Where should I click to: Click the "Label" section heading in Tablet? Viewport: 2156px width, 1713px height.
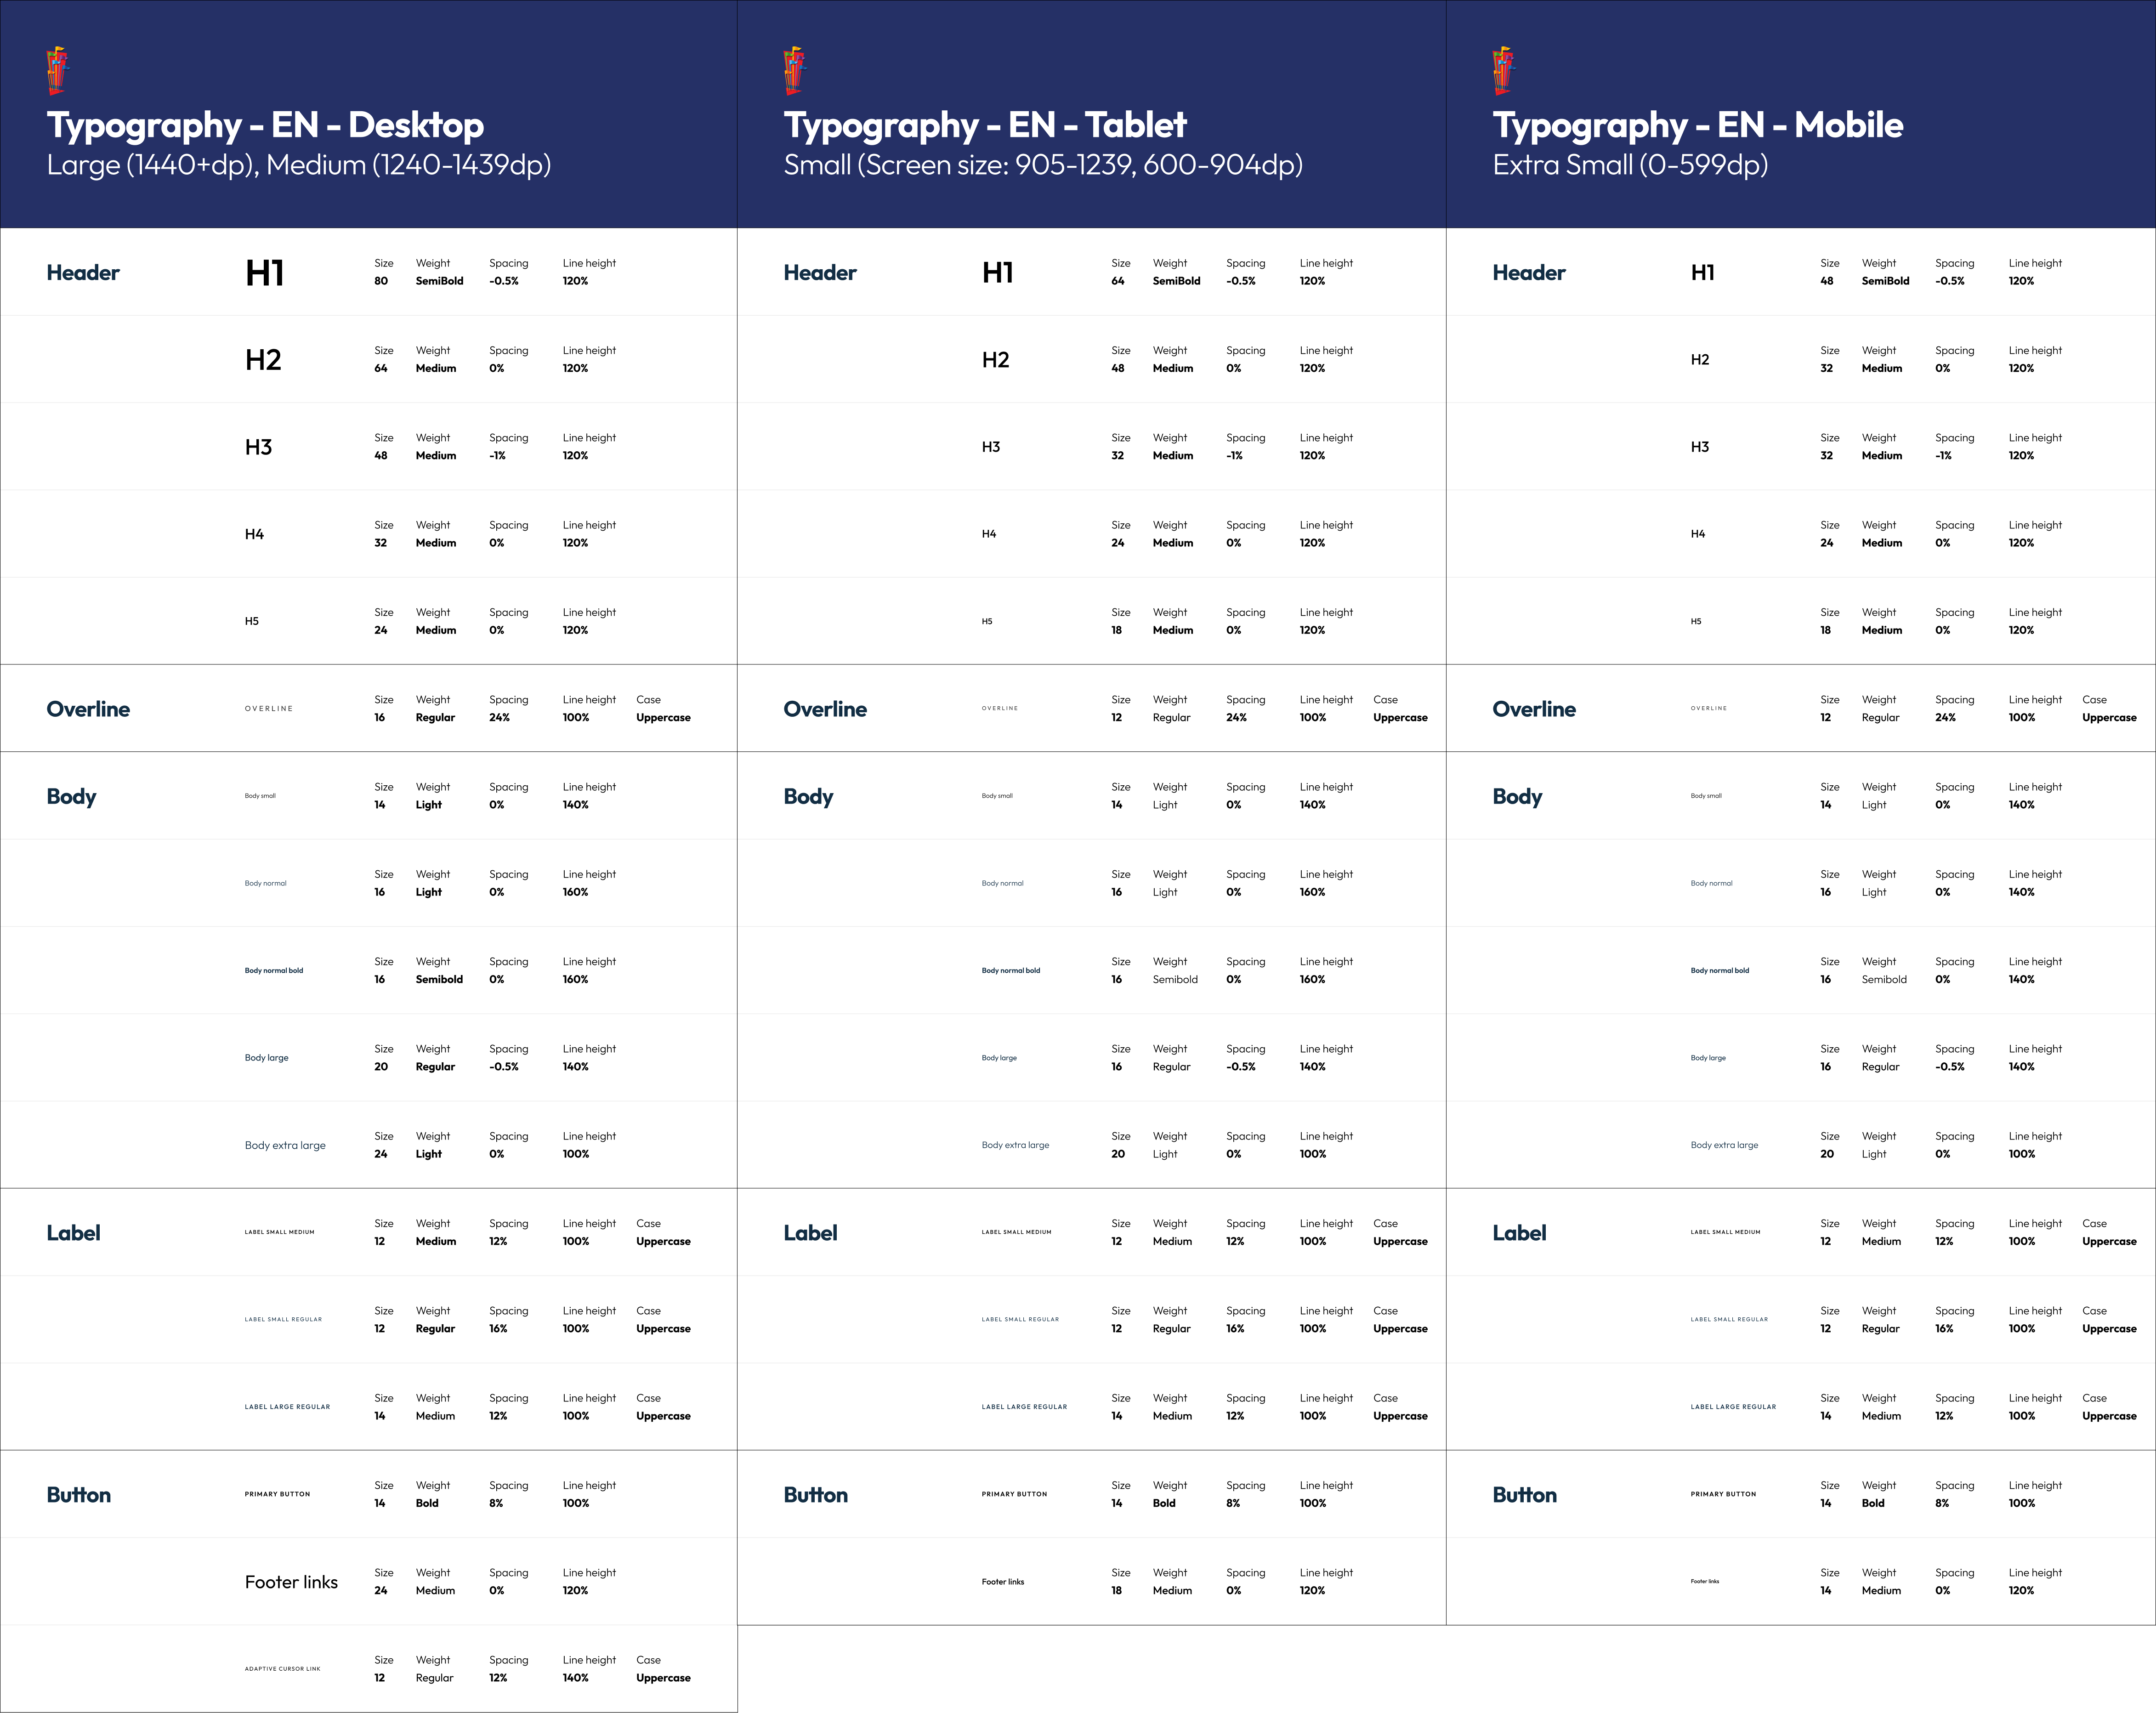click(811, 1233)
